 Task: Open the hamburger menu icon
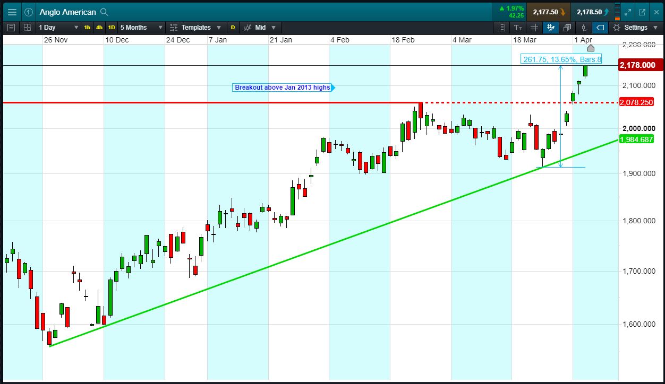pos(12,12)
